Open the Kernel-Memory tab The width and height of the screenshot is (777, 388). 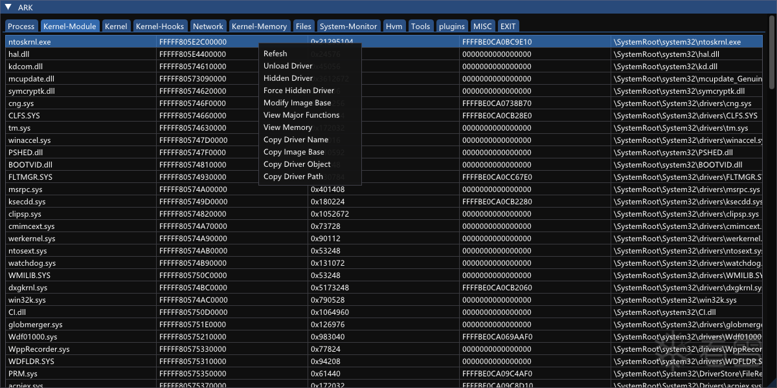(259, 26)
